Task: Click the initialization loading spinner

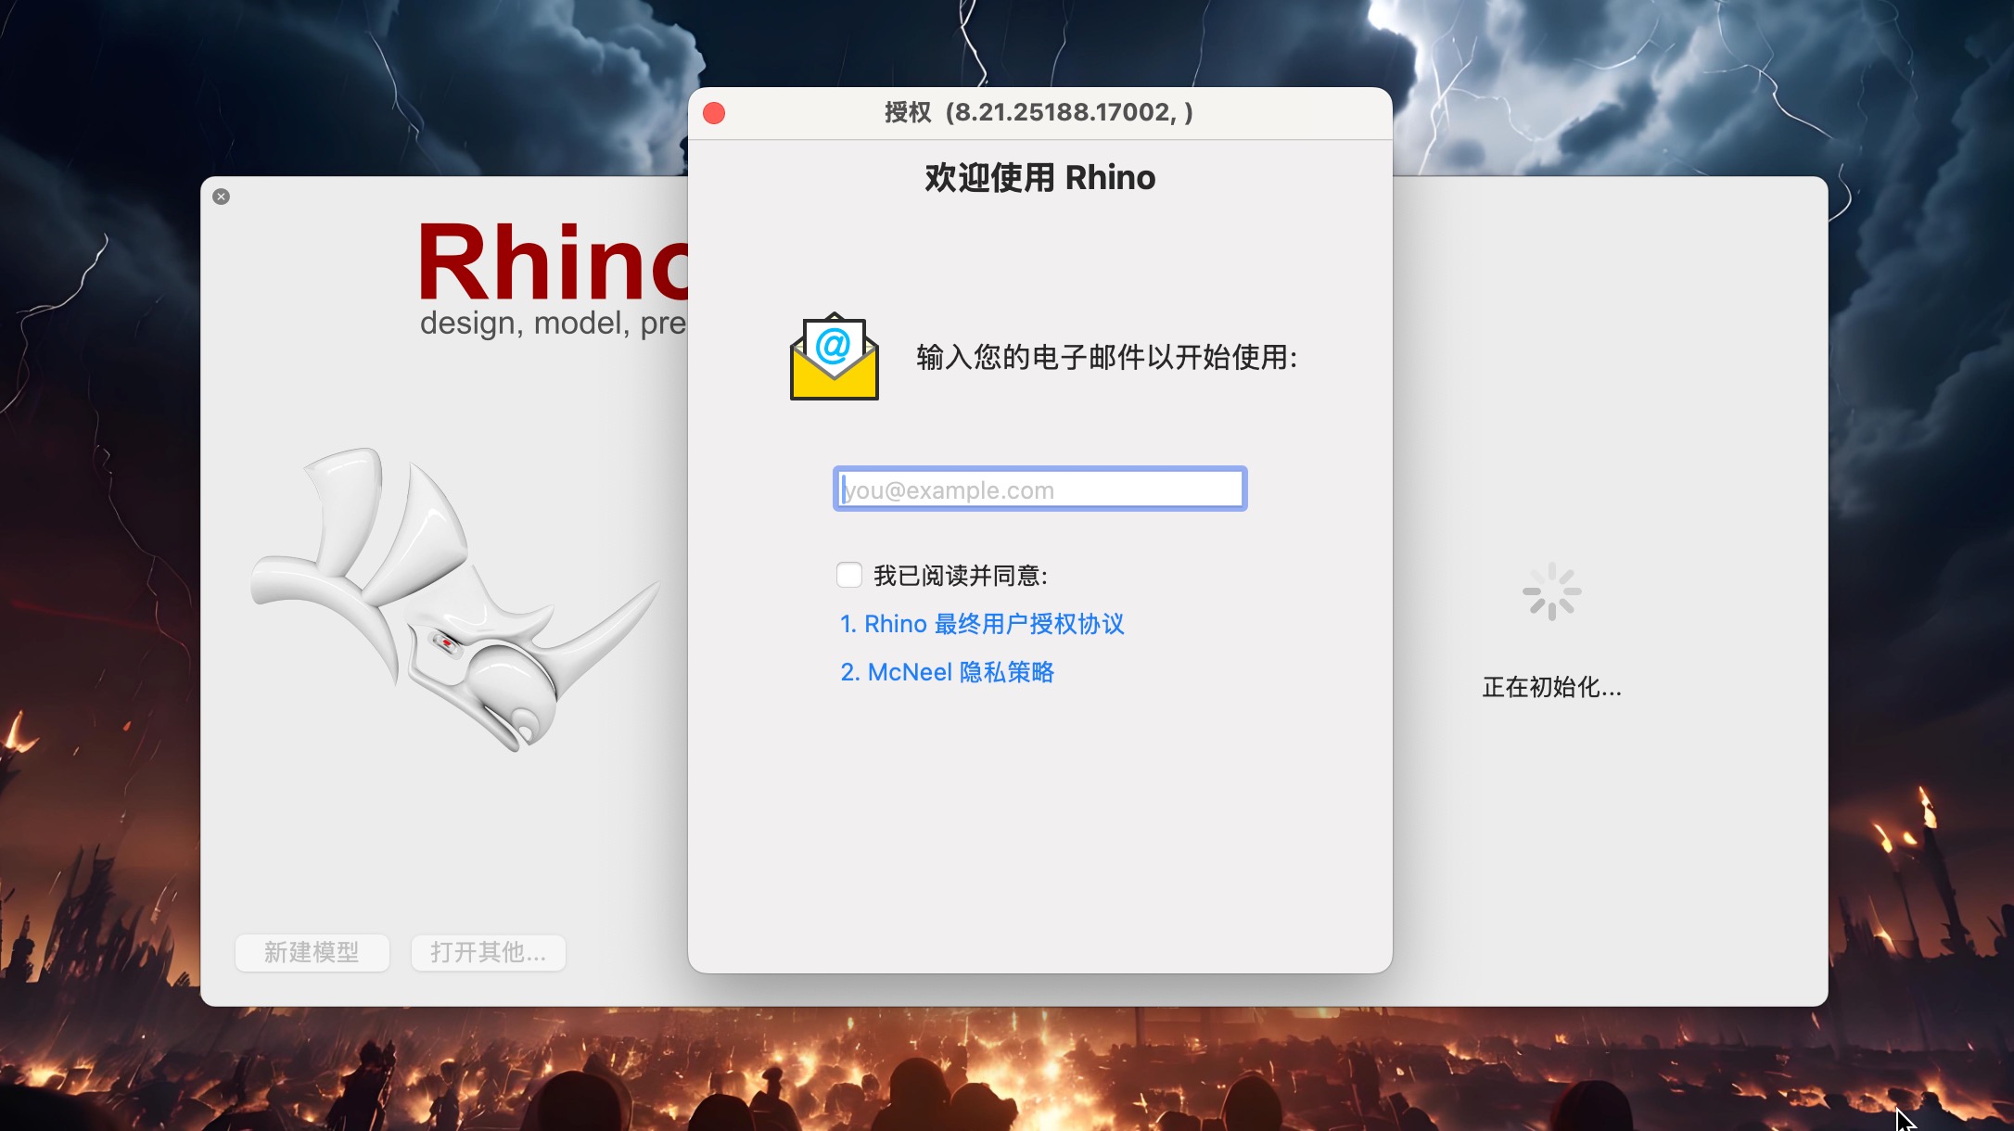Action: 1551,591
